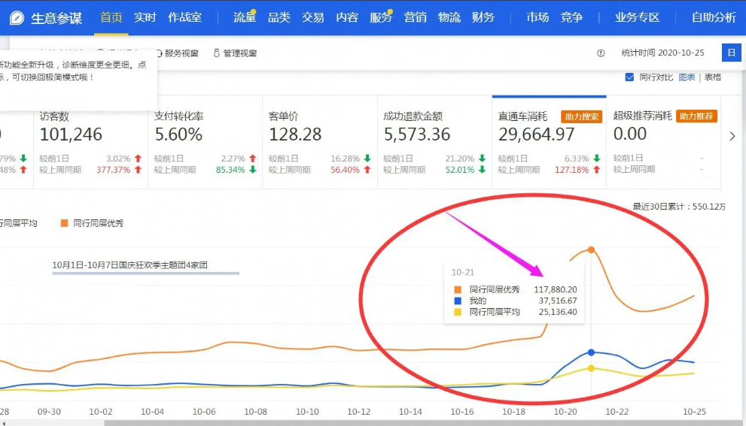Go to the 流量 menu
Image resolution: width=746 pixels, height=426 pixels.
(245, 17)
